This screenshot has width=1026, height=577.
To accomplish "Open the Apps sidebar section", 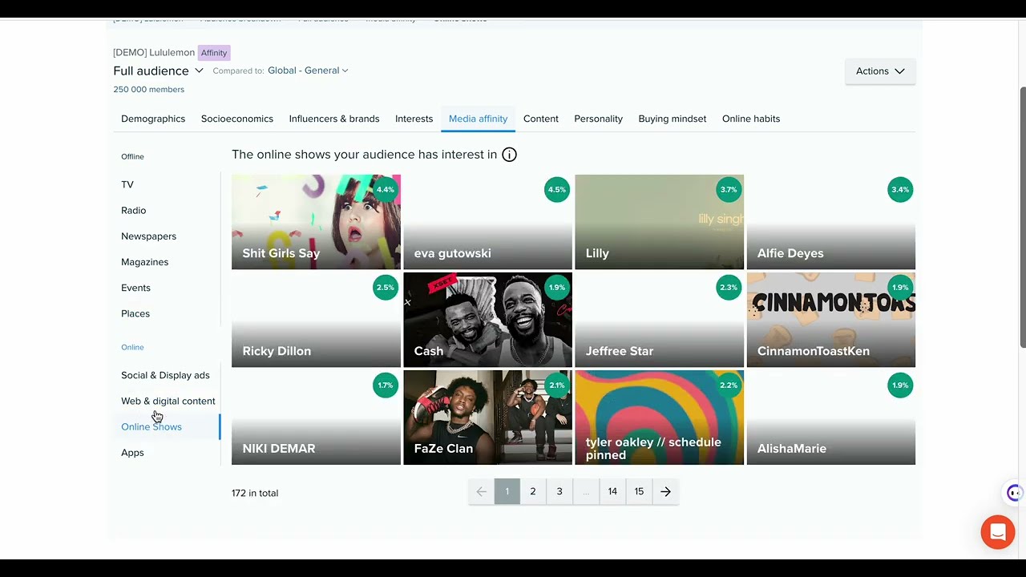I will point(132,453).
